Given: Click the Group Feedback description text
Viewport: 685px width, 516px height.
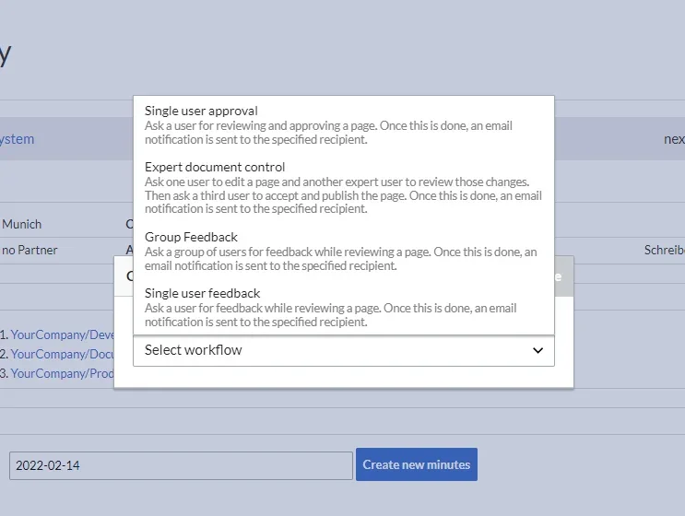Looking at the screenshot, I should (x=340, y=259).
